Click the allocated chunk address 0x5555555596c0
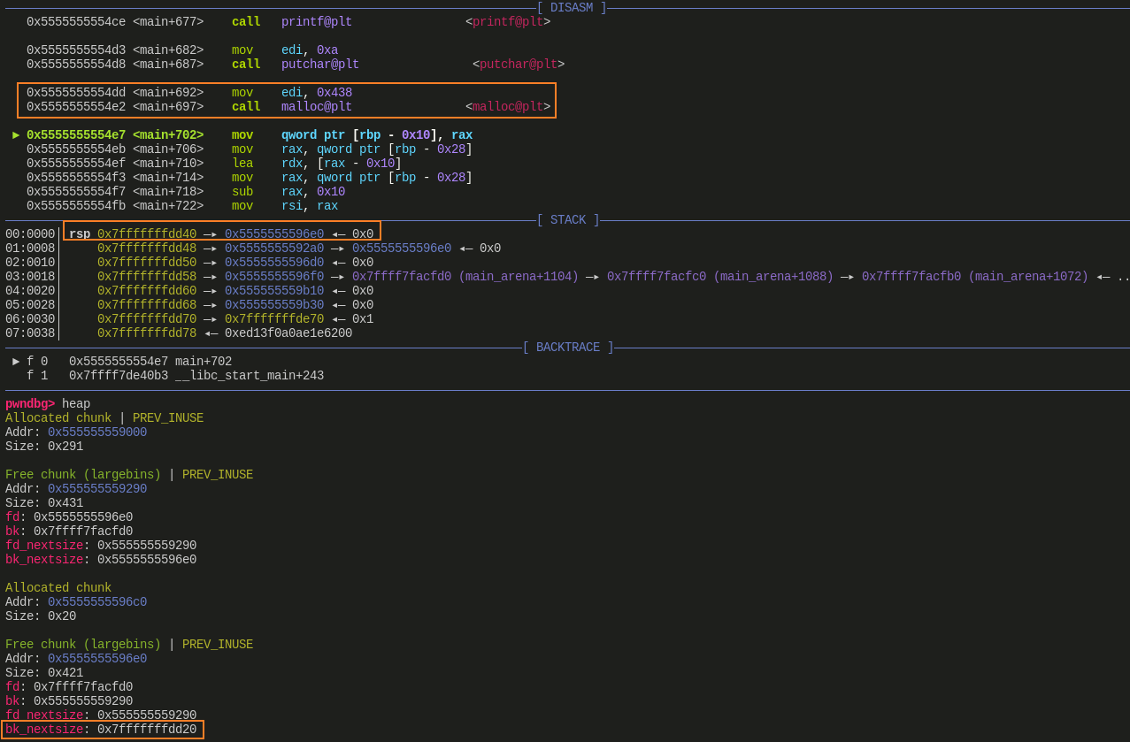Screen dimensions: 1130x742 pos(97,602)
